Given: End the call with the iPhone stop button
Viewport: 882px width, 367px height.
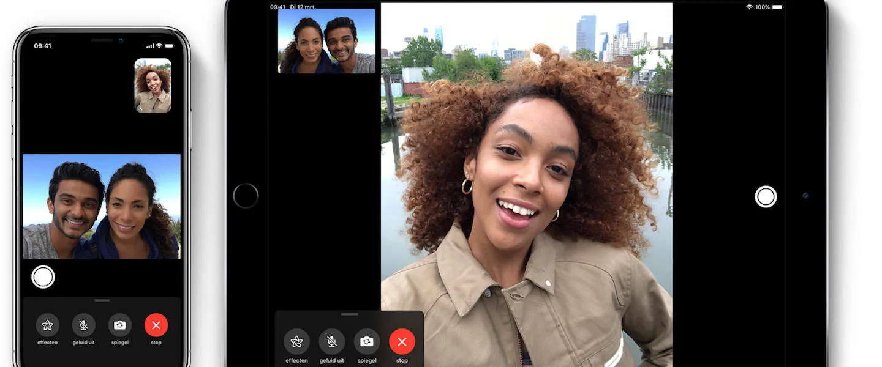Looking at the screenshot, I should (x=156, y=325).
